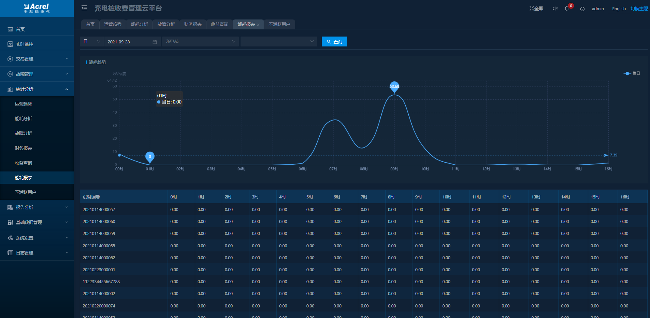Click the 首页 home icon in sidebar
The height and width of the screenshot is (318, 650).
tap(10, 29)
